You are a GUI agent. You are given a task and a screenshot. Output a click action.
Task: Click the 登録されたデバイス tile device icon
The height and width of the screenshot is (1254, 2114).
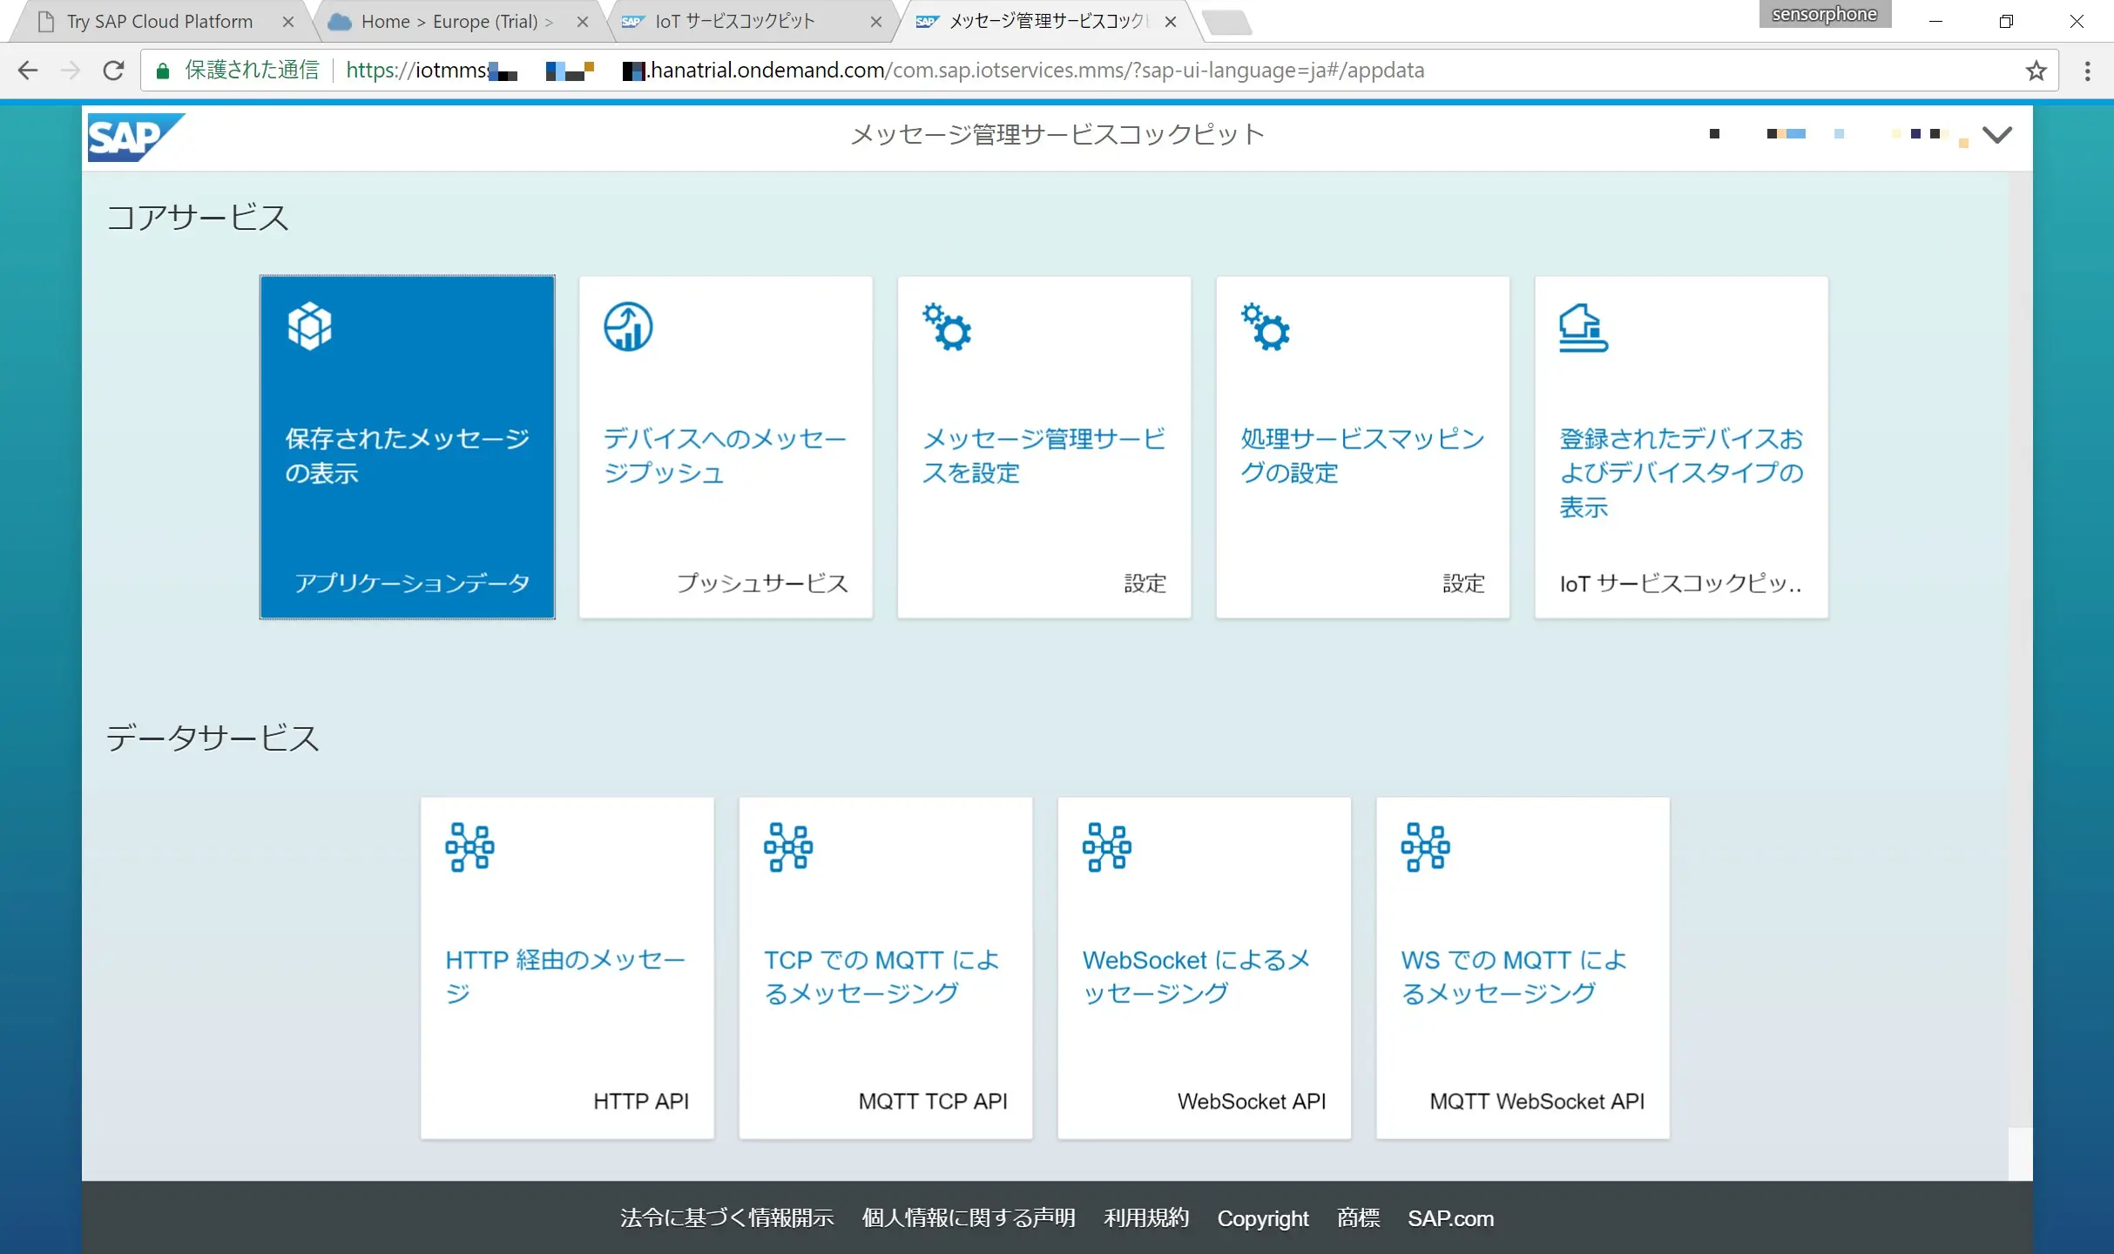click(1584, 327)
